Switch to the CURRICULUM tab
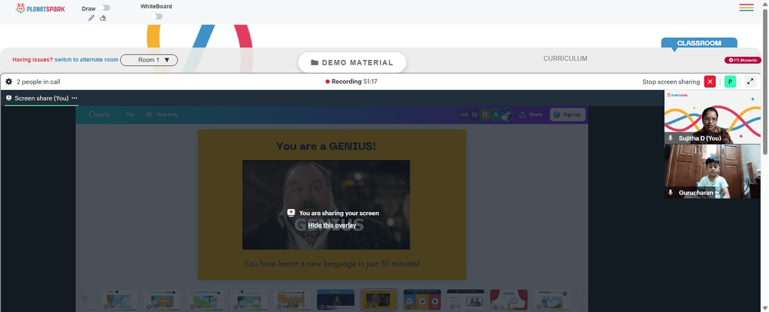 (x=565, y=58)
